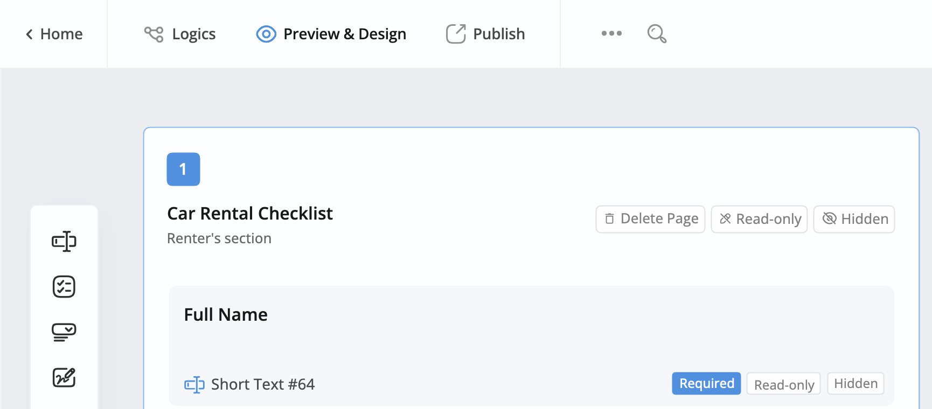Toggle Hidden on Full Name field

[856, 384]
